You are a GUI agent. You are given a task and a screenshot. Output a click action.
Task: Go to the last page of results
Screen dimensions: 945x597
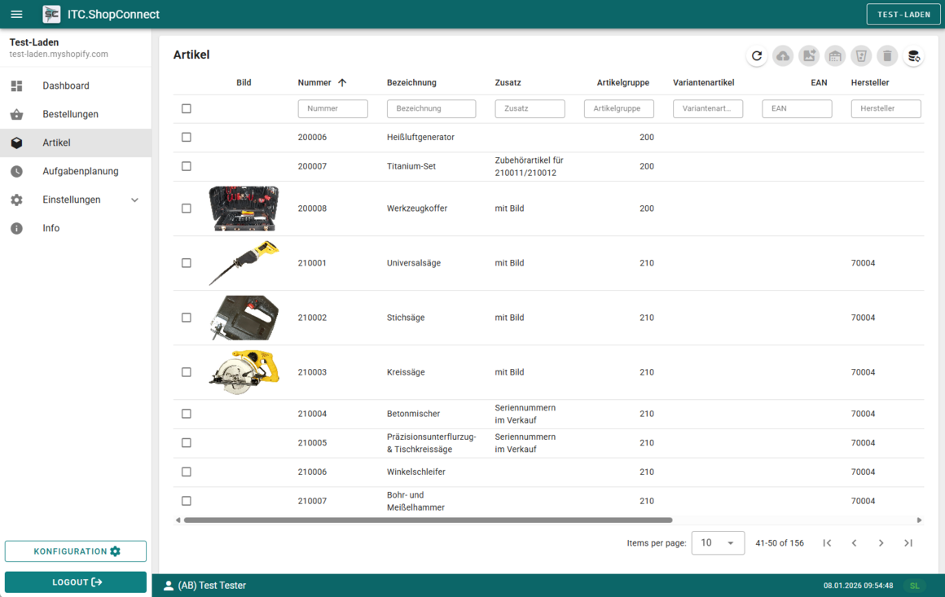pos(908,543)
